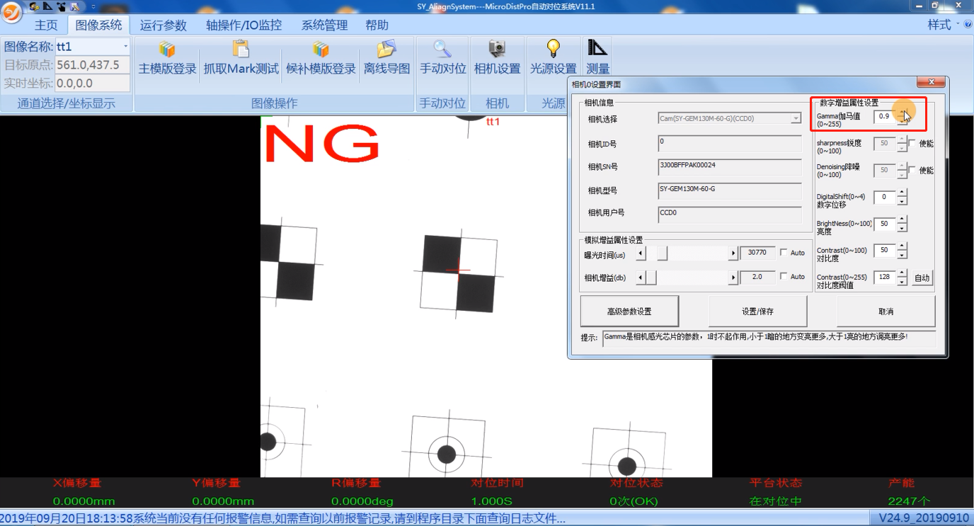This screenshot has height=526, width=974.
Task: Enable Auto for 曝光时间 exposure
Action: 784,253
